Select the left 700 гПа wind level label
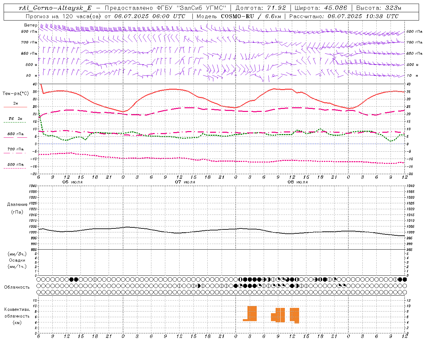The height and width of the screenshot is (339, 424). (29, 42)
